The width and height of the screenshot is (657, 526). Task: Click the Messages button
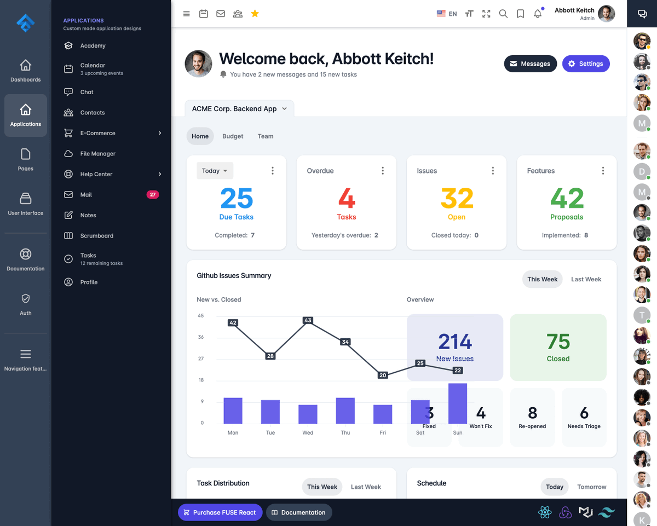point(531,63)
